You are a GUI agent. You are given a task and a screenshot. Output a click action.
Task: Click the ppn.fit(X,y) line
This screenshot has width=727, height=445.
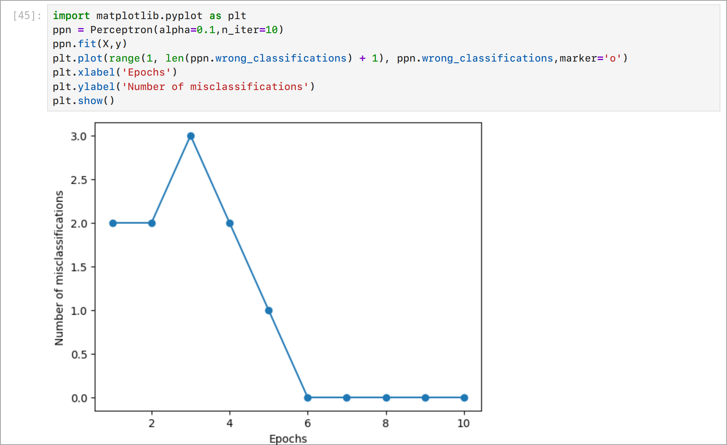(89, 44)
